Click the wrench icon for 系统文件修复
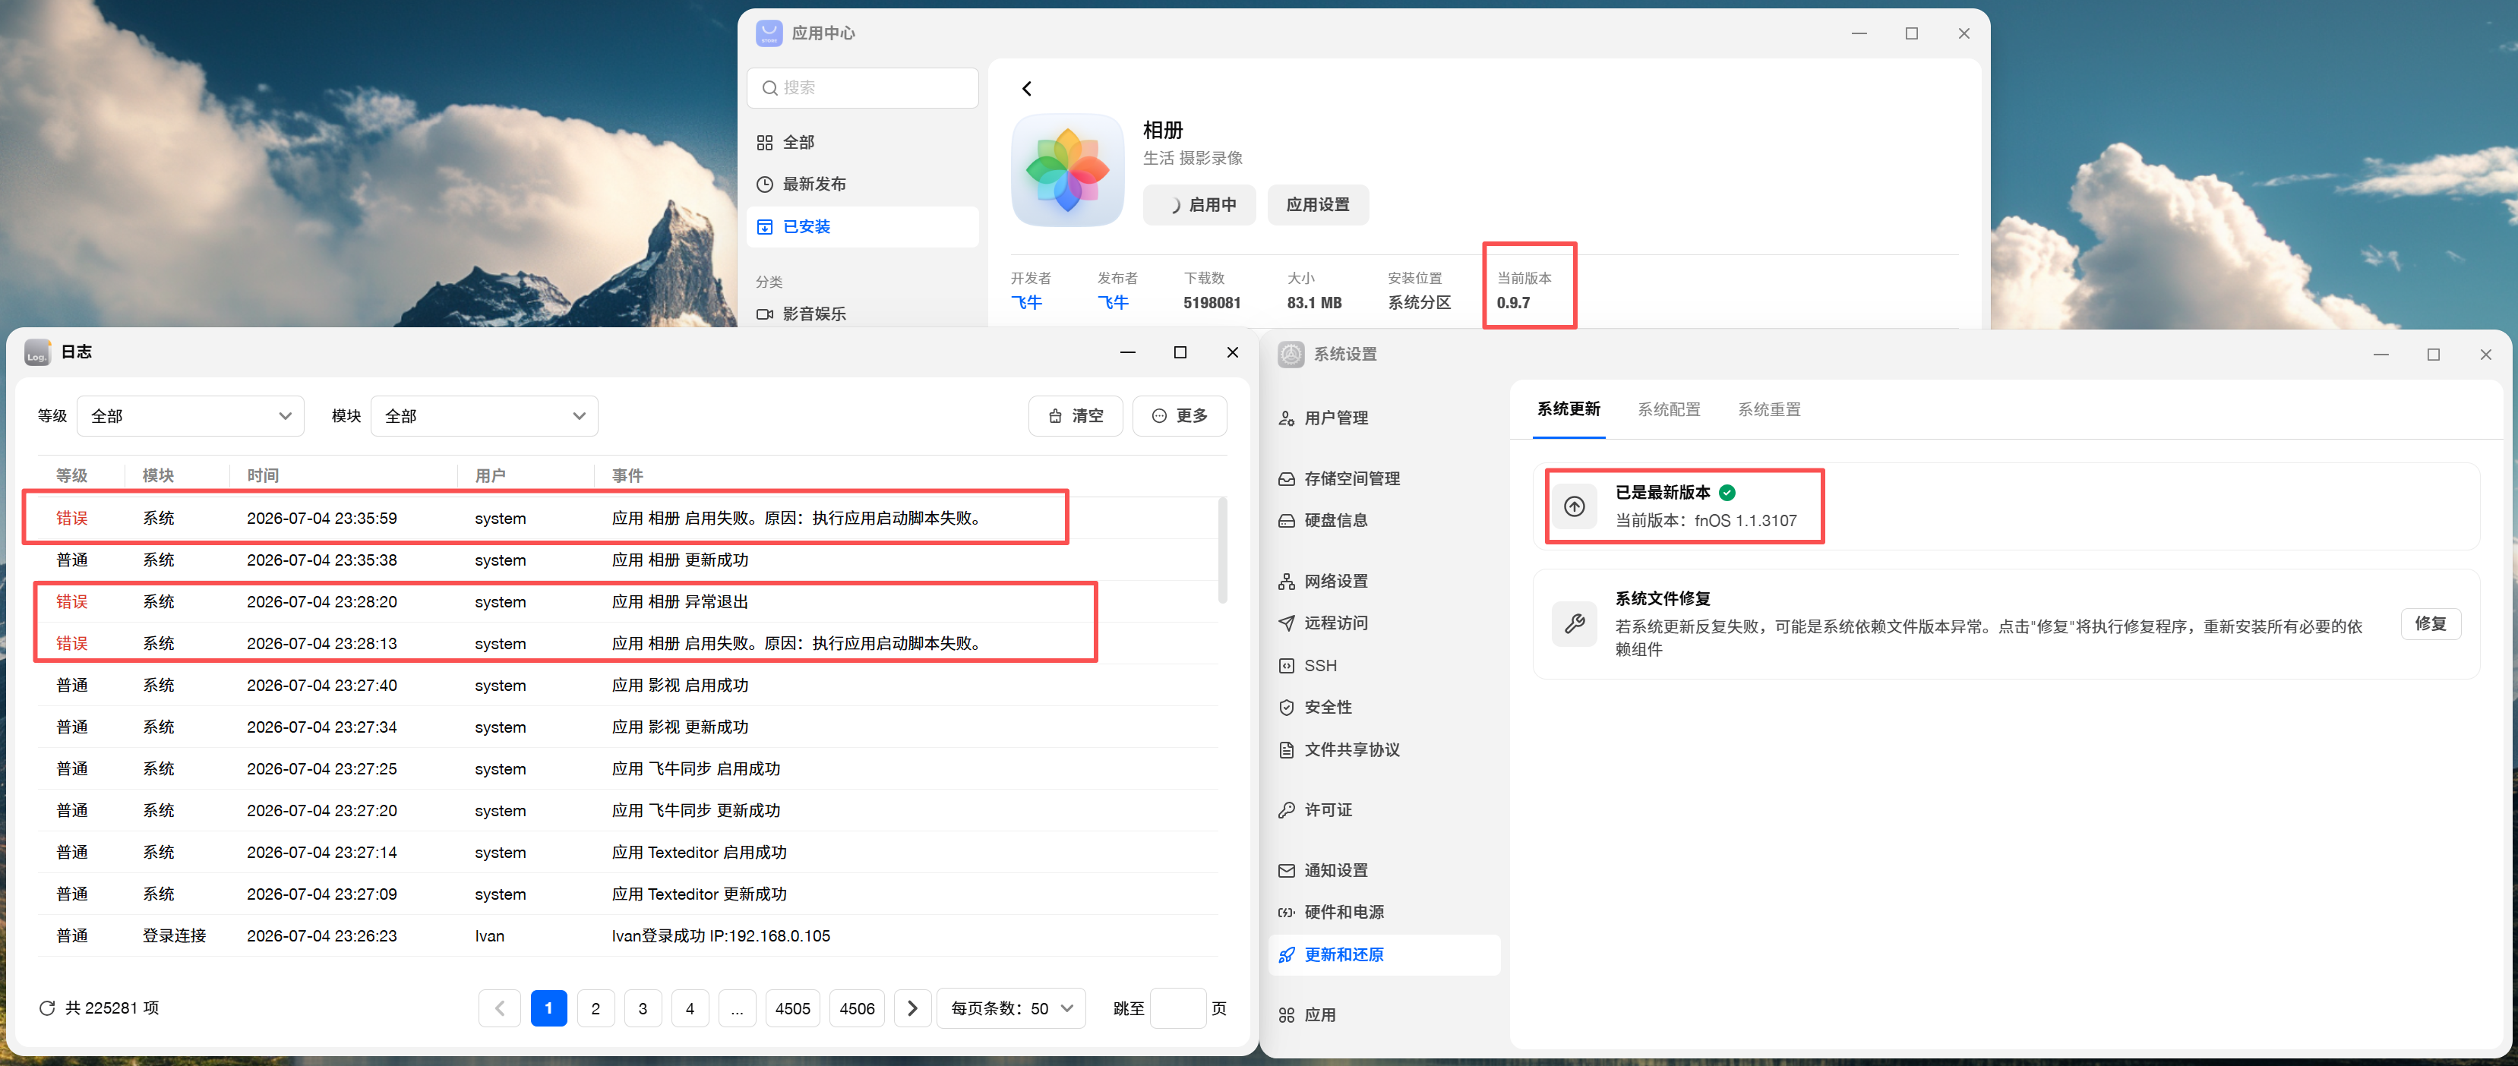Screen dimensions: 2518x1066 point(1574,623)
